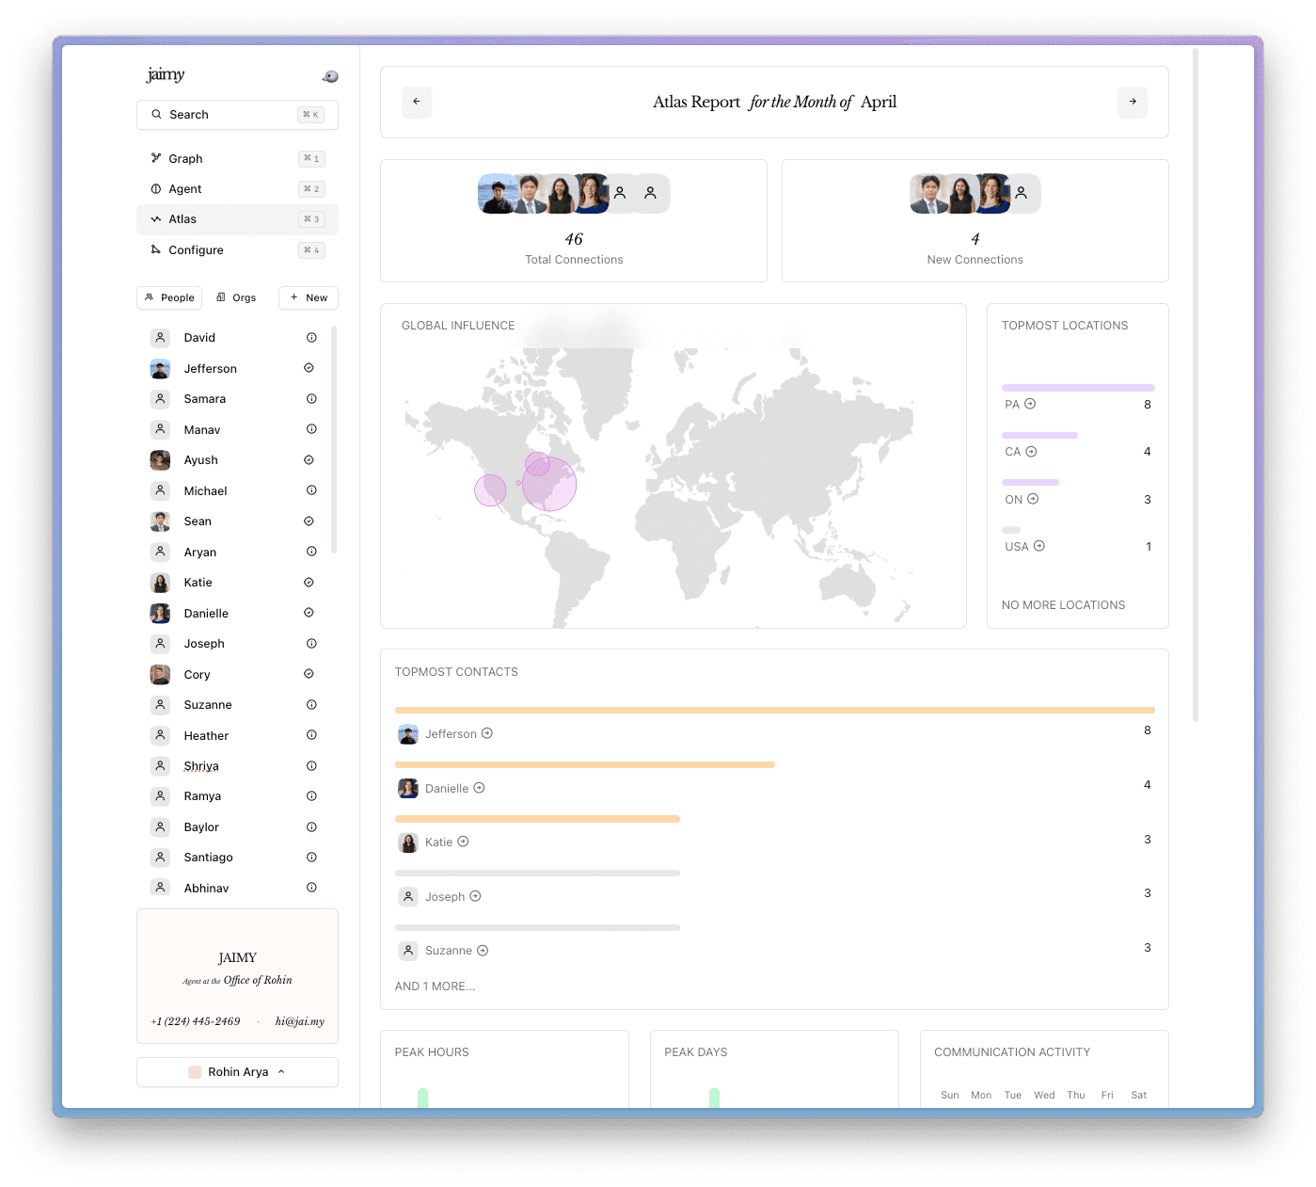Image resolution: width=1316 pixels, height=1187 pixels.
Task: Click the New button
Action: tap(309, 297)
